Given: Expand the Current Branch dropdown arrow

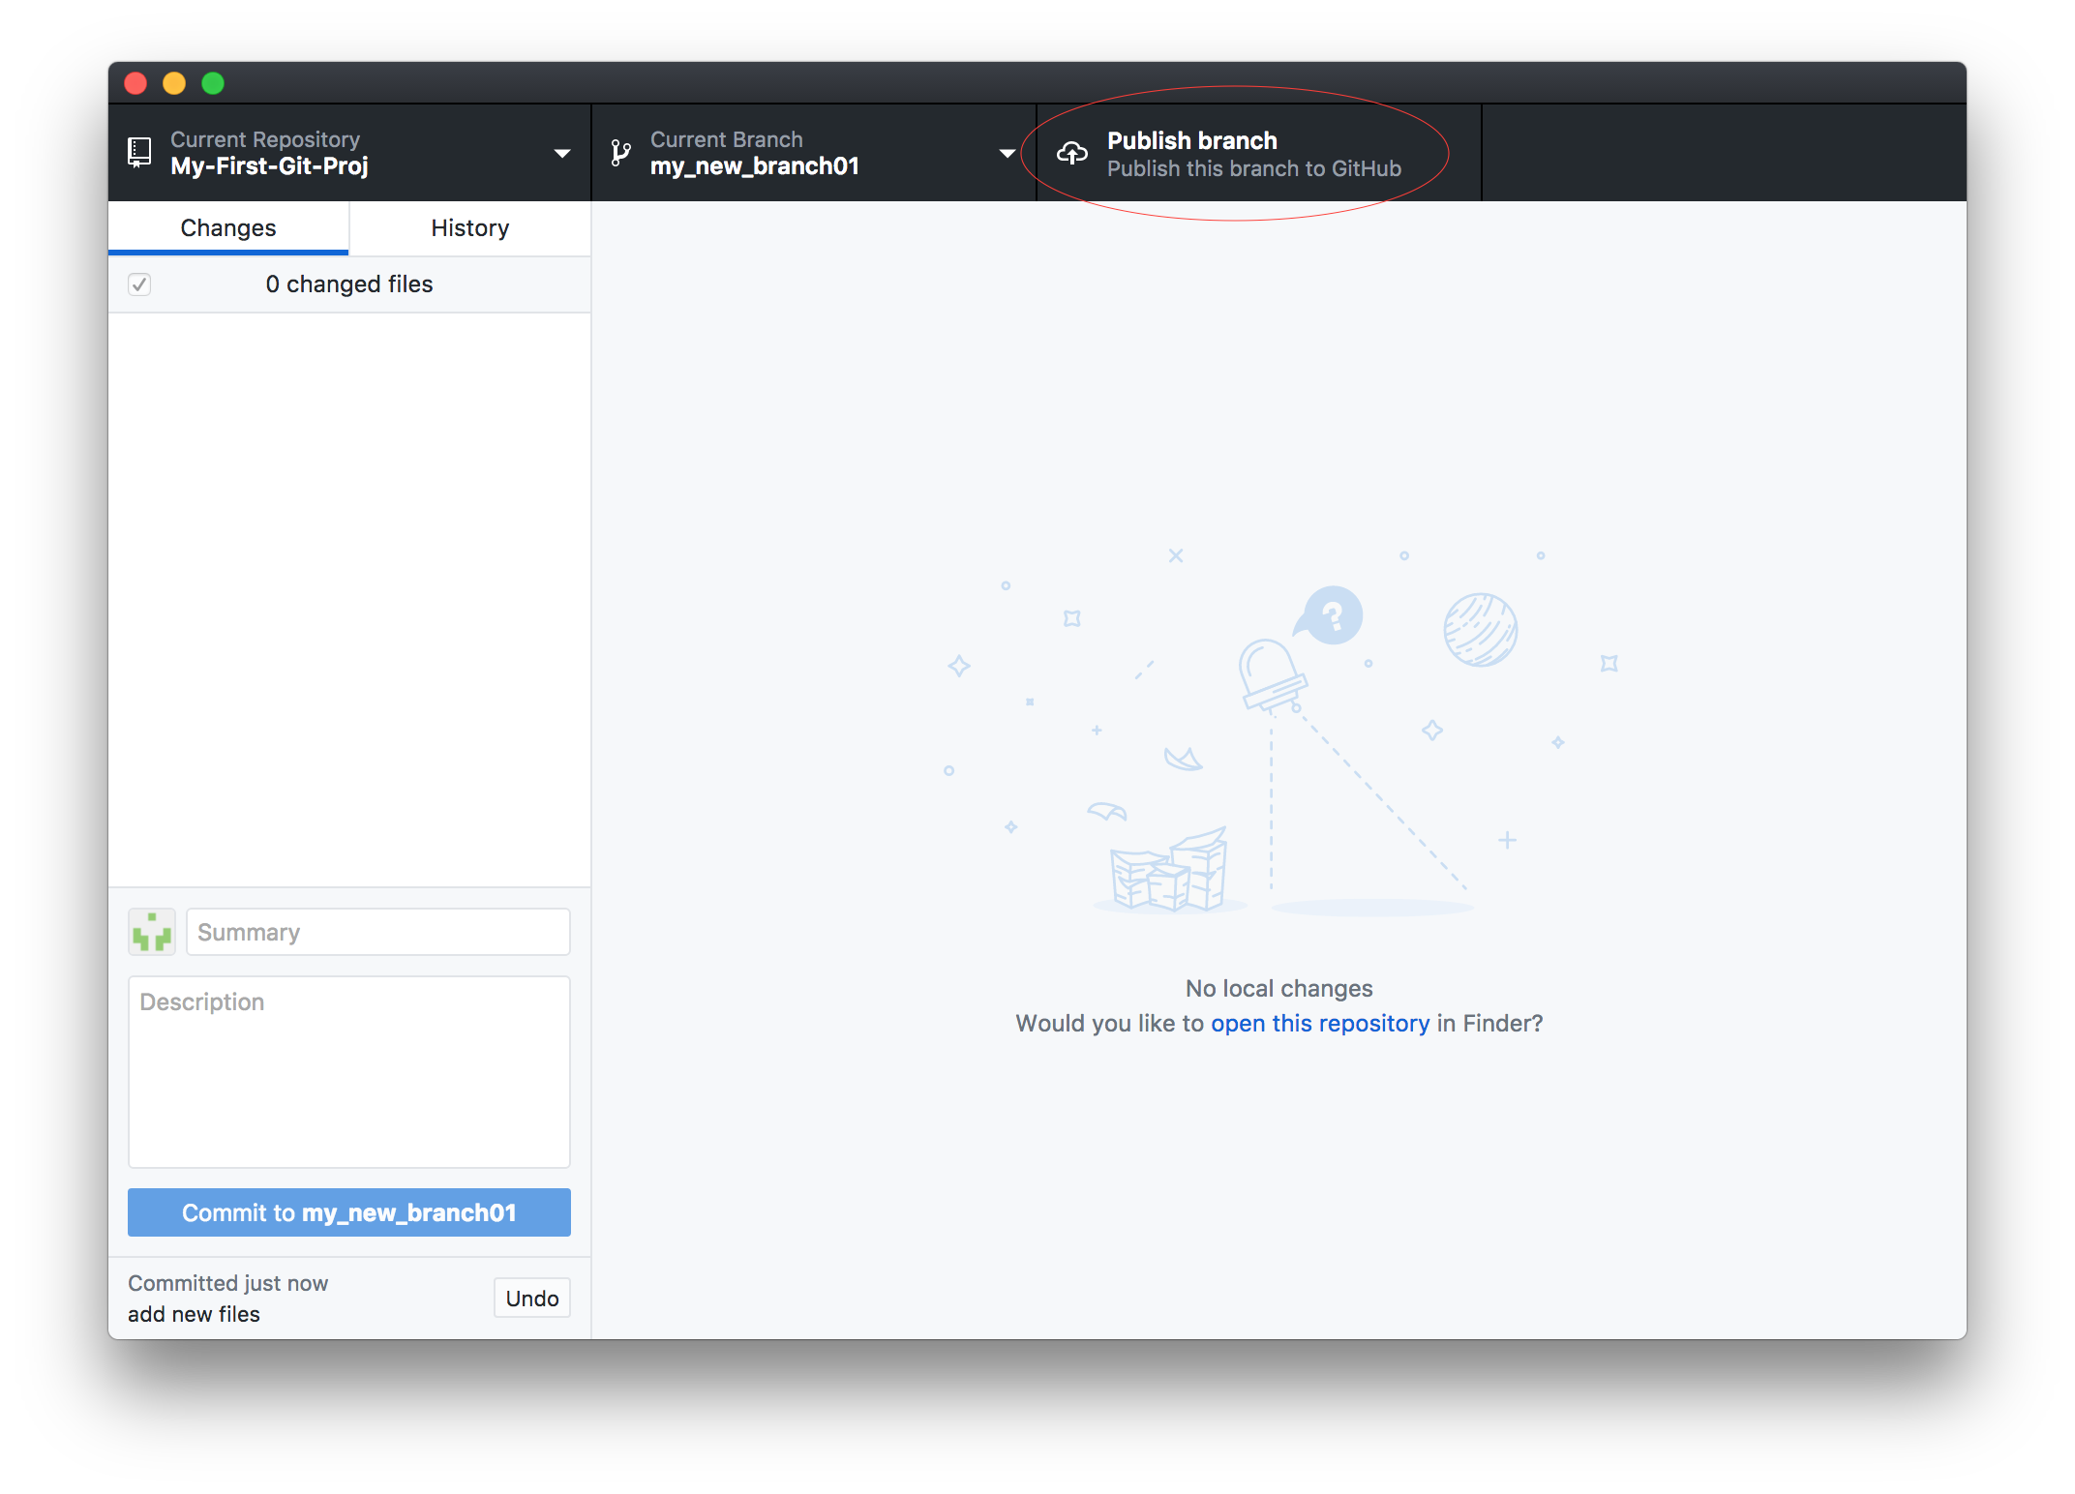Looking at the screenshot, I should point(1007,154).
